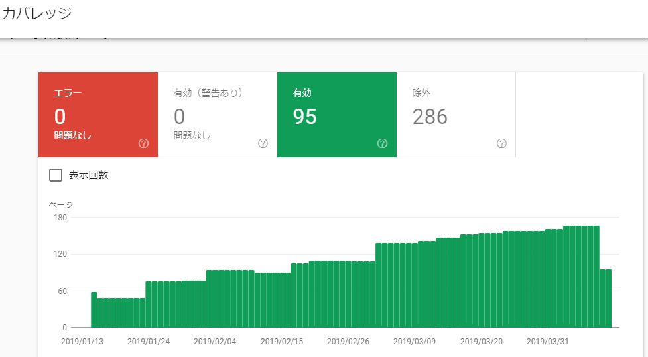Enable the 表示回数 checkbox
648x357 pixels.
coord(56,175)
